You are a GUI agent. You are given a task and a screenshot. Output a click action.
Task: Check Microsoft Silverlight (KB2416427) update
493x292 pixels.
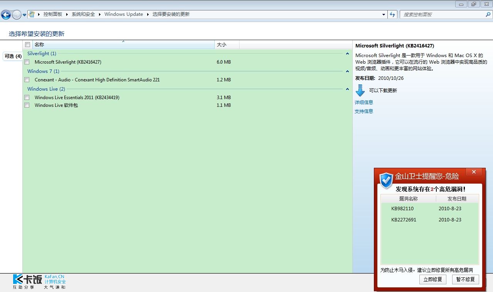27,62
